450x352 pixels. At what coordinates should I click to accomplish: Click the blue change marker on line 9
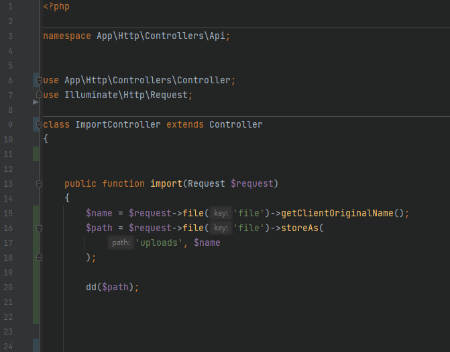pos(36,125)
